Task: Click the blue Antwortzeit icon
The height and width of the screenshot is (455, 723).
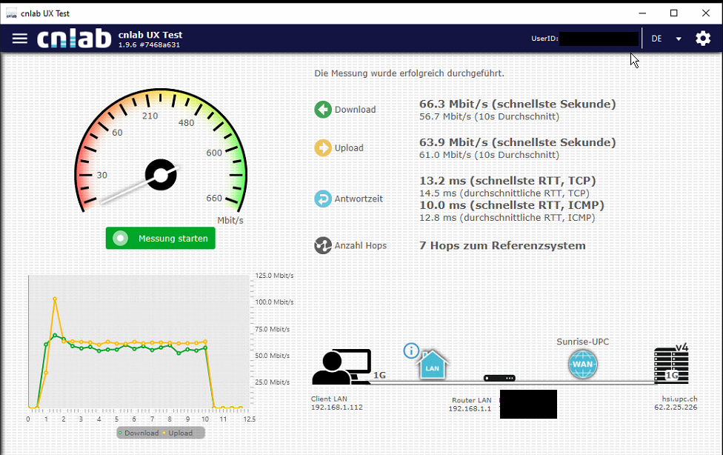Action: click(x=323, y=199)
